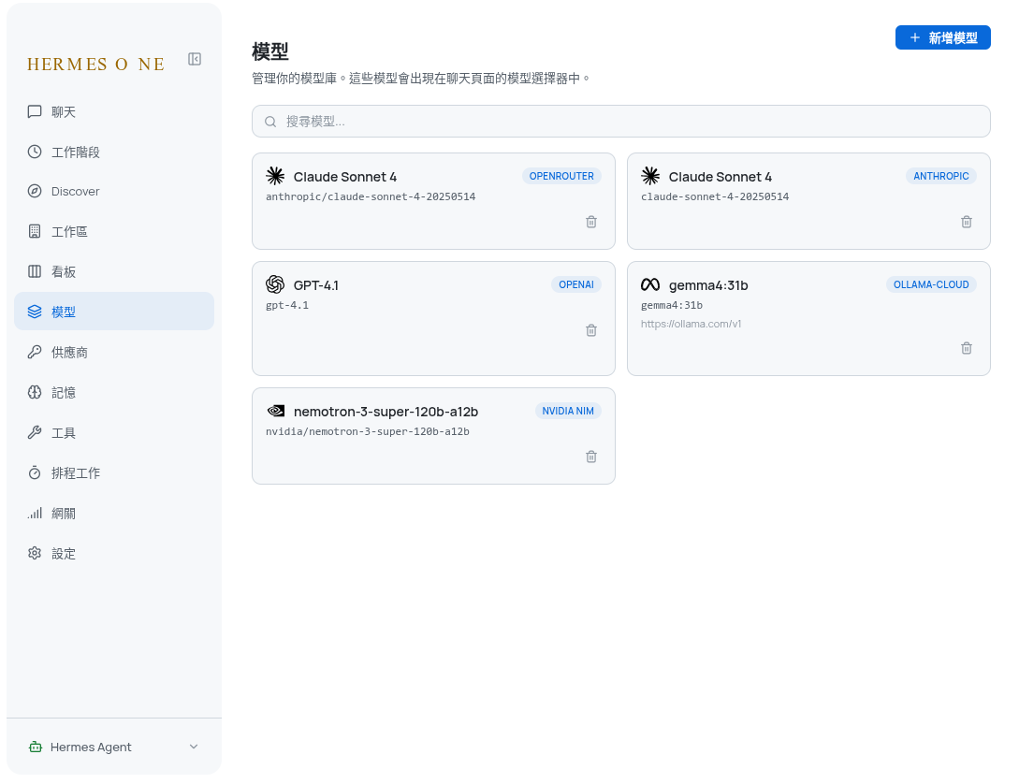Image resolution: width=1019 pixels, height=784 pixels.
Task: Collapse the sidebar with the panel icon
Action: pyautogui.click(x=195, y=59)
